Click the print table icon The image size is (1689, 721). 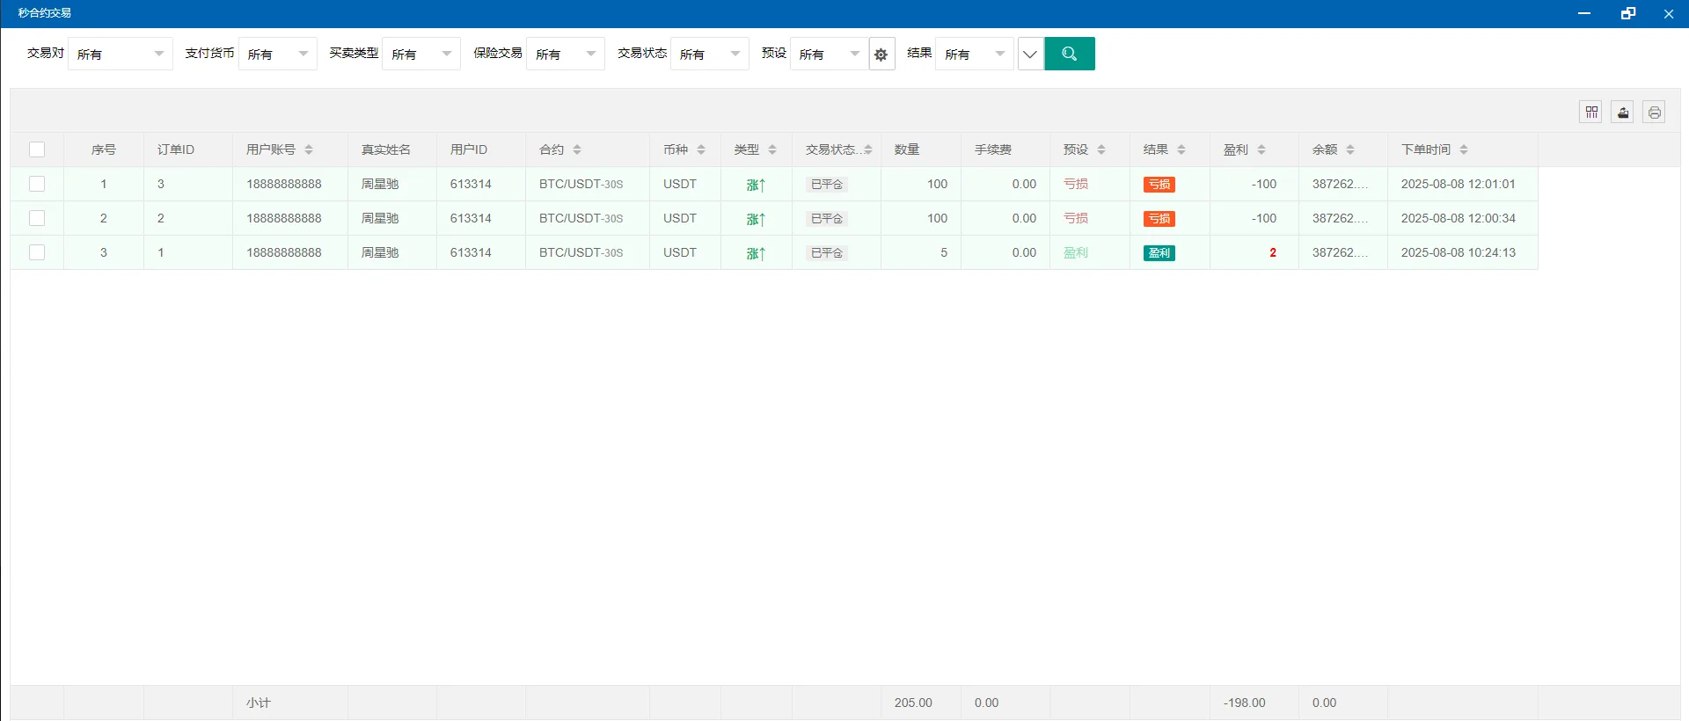click(1654, 112)
